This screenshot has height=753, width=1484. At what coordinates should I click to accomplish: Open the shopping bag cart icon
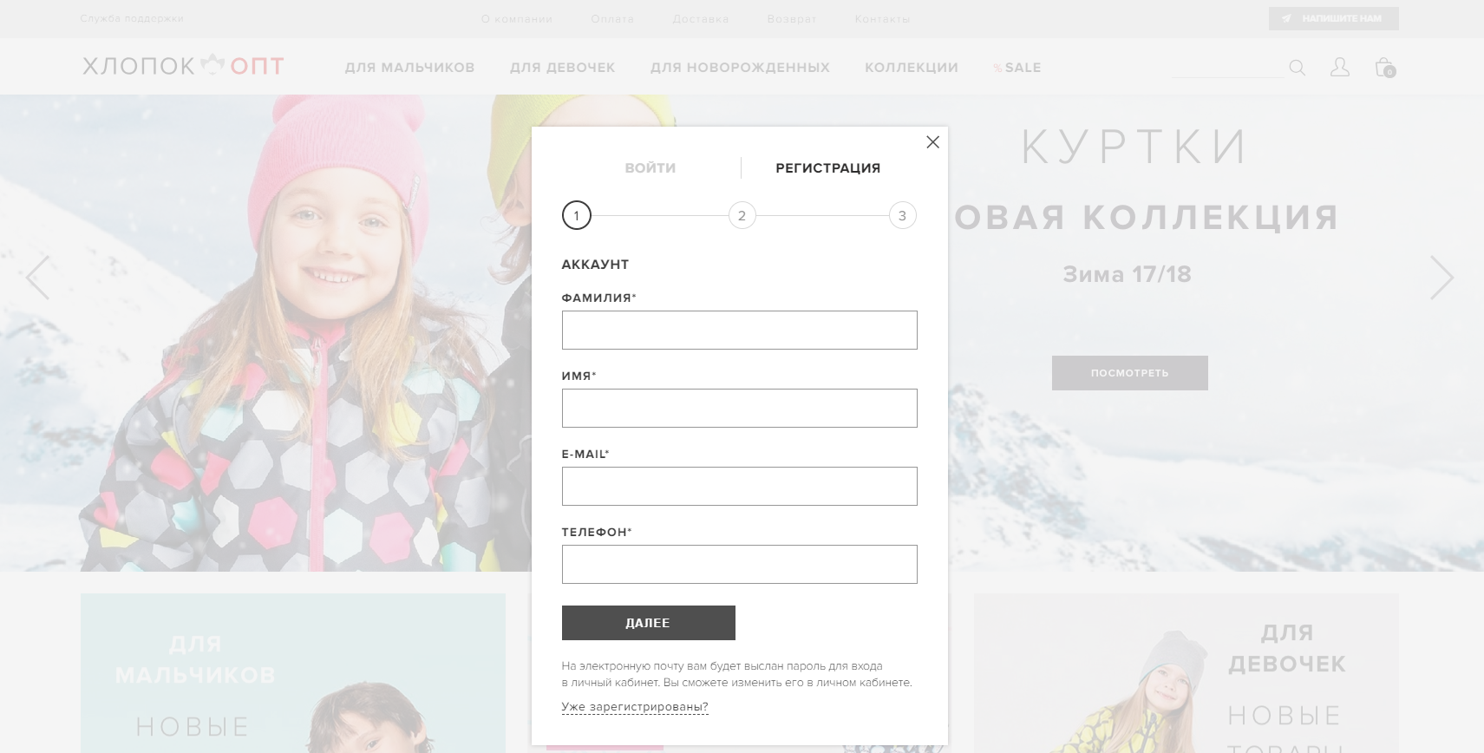tap(1385, 67)
